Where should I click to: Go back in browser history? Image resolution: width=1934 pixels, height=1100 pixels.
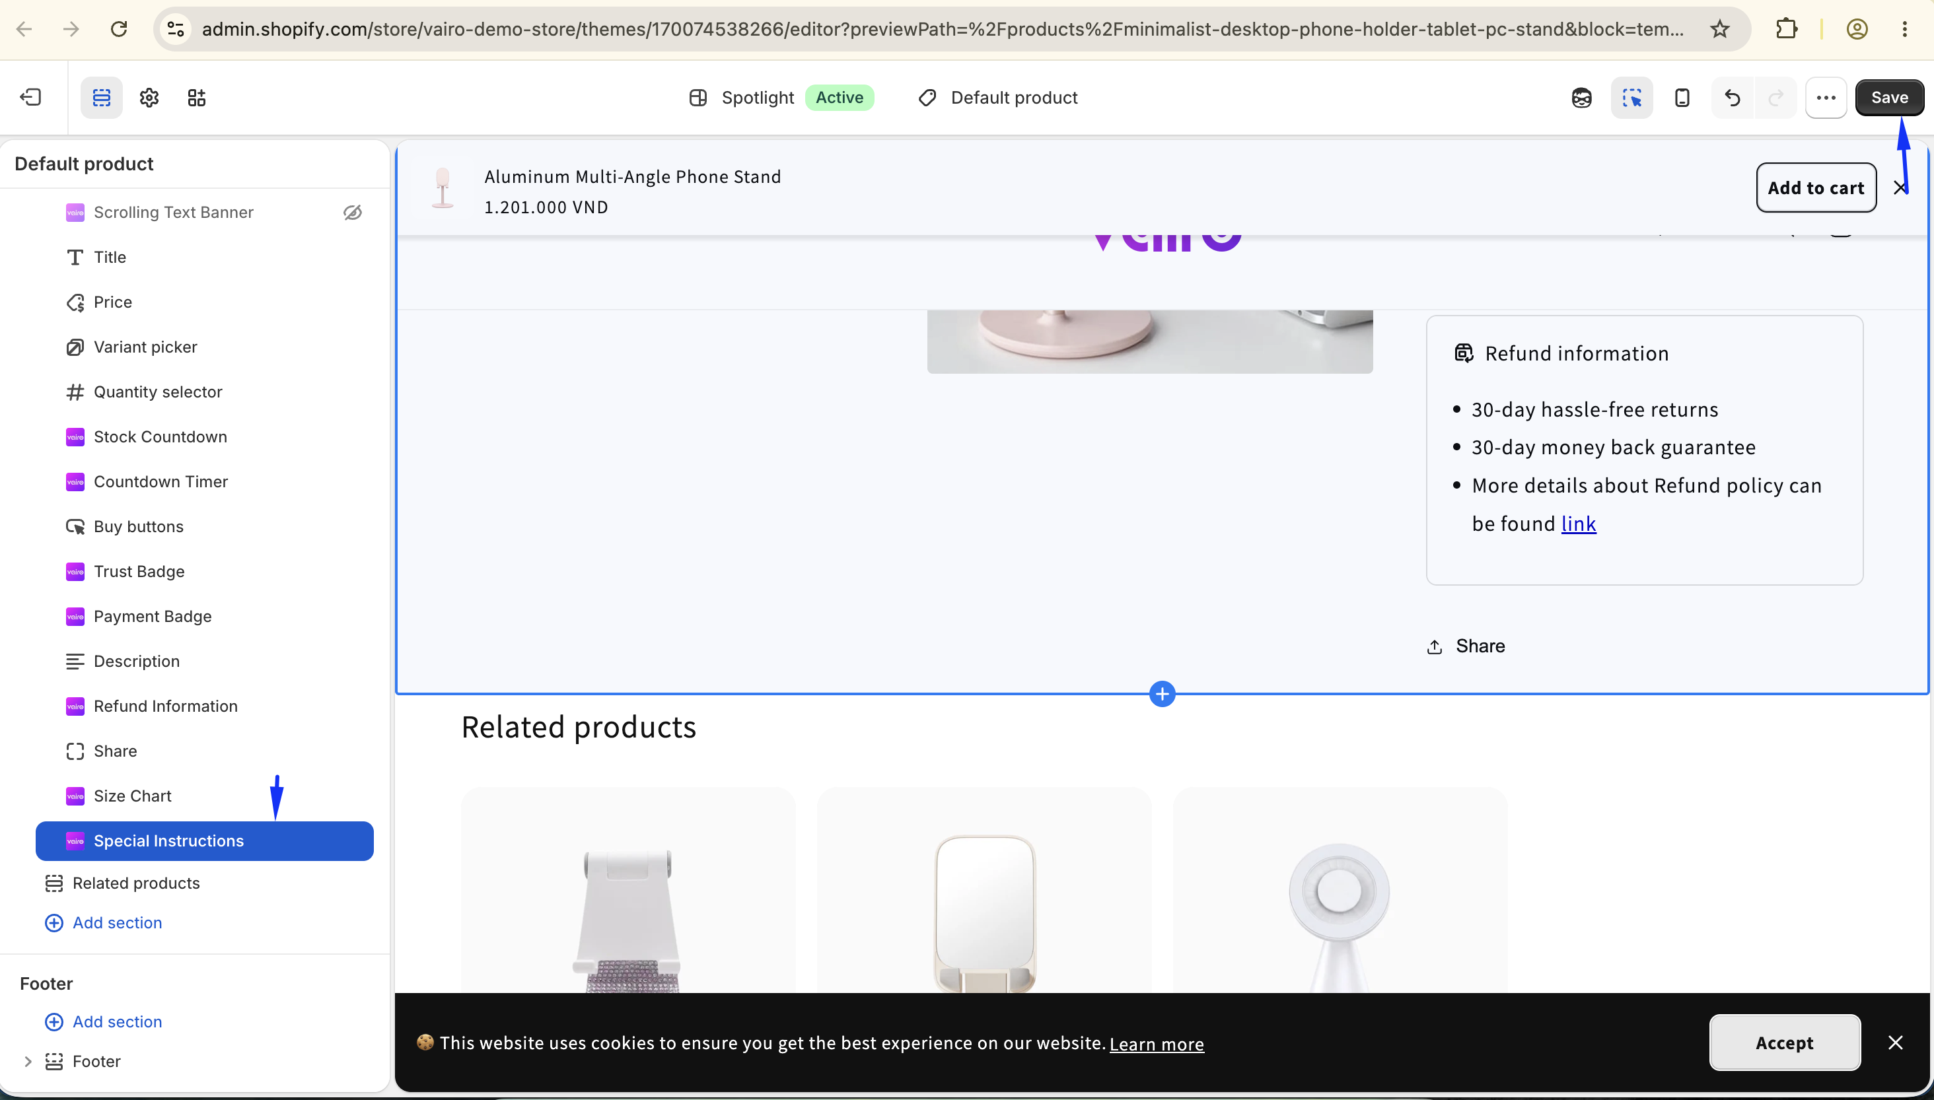tap(24, 30)
